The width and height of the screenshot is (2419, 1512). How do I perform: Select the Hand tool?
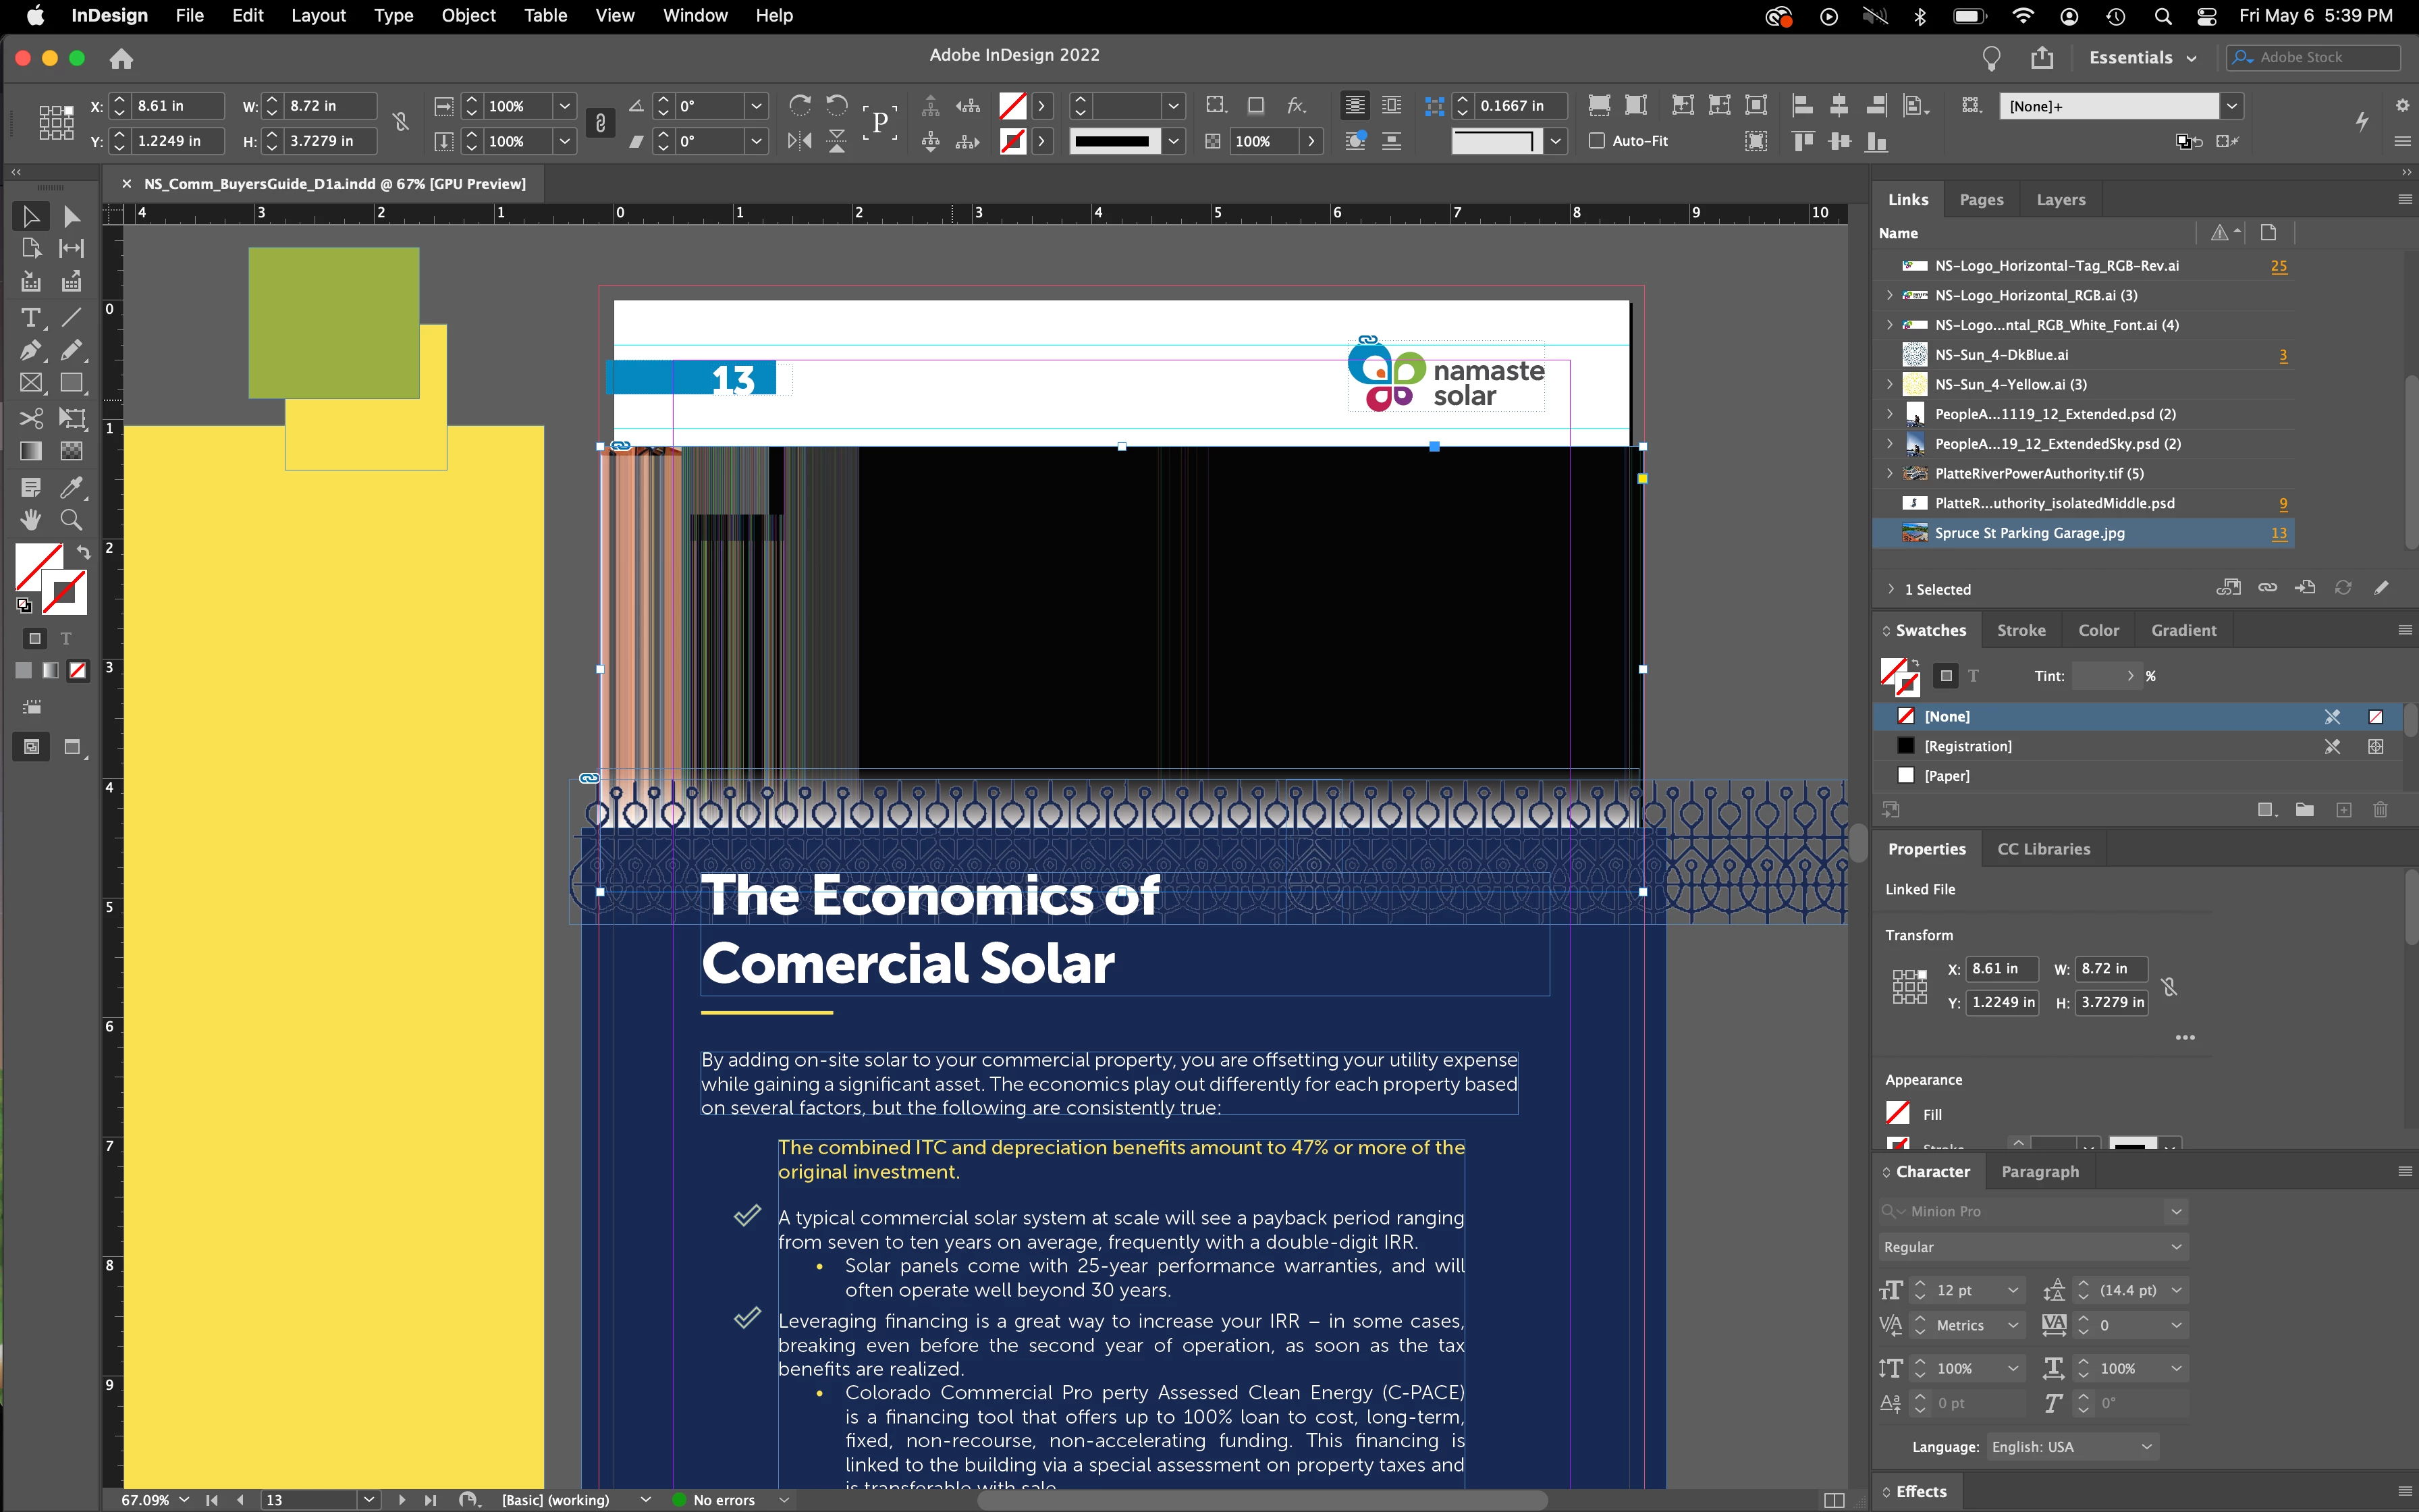[x=30, y=520]
